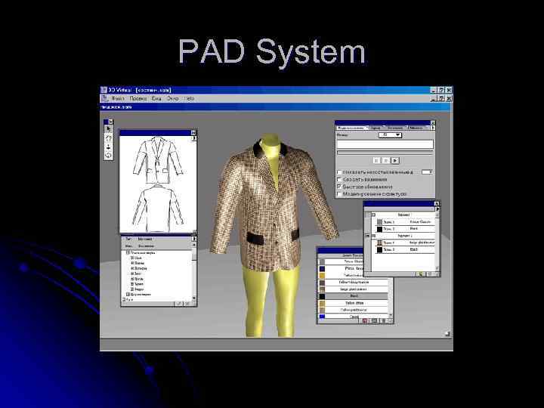Tick the 'Создать…' checkbox in the simulation panel
Viewport: 544px width, 408px height.
(x=340, y=179)
